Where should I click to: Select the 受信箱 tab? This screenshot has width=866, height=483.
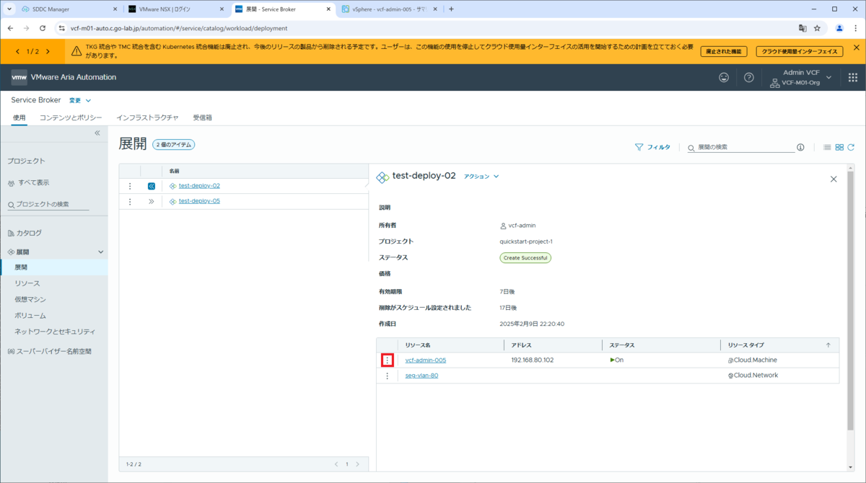click(202, 118)
